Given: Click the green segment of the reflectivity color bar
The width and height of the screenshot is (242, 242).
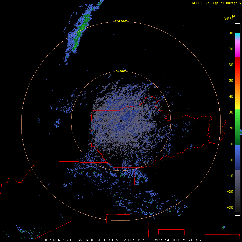Looking at the screenshot, I should pyautogui.click(x=237, y=127).
